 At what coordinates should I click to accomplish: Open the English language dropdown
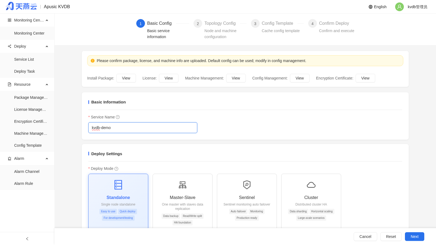click(x=377, y=7)
